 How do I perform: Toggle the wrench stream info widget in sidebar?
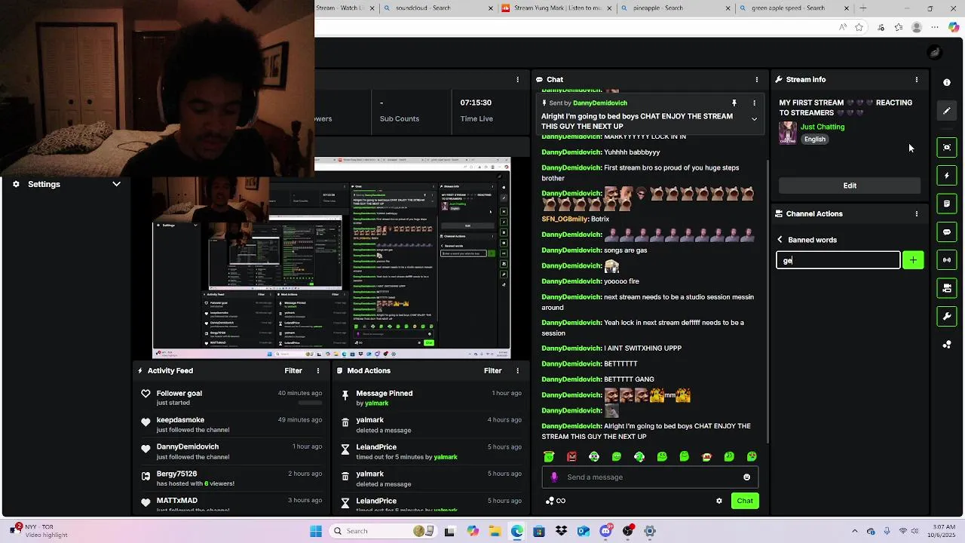tap(947, 316)
